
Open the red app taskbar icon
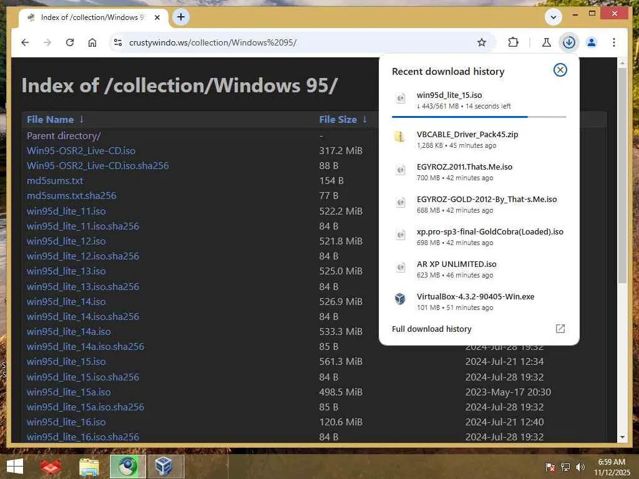tap(51, 467)
